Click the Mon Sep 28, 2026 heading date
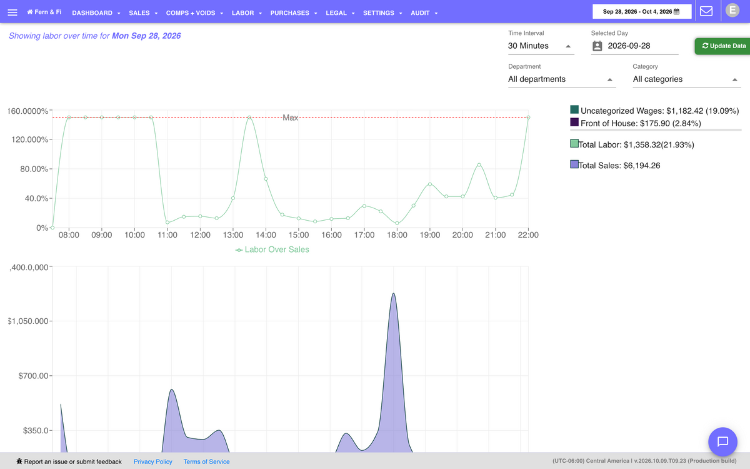 [x=146, y=36]
